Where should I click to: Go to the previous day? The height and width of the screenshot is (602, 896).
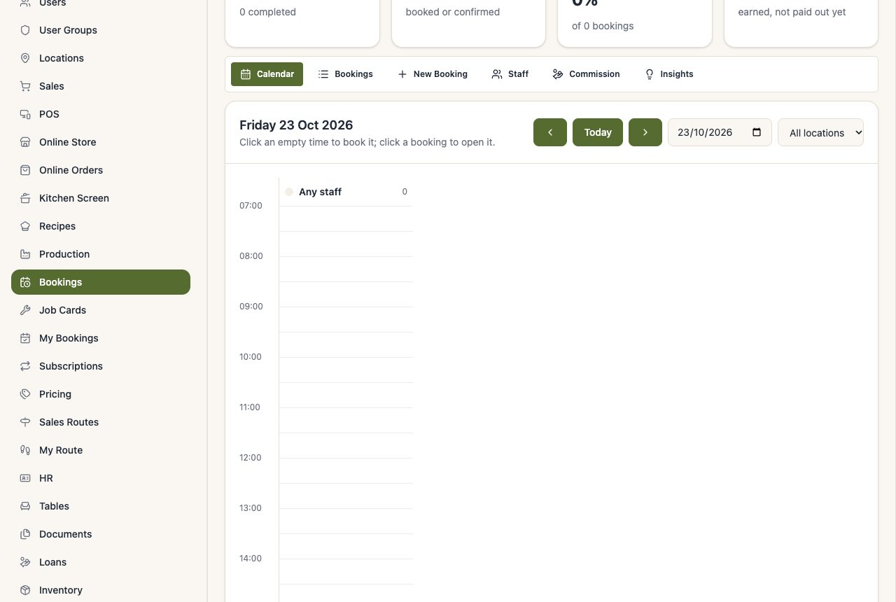(x=550, y=132)
